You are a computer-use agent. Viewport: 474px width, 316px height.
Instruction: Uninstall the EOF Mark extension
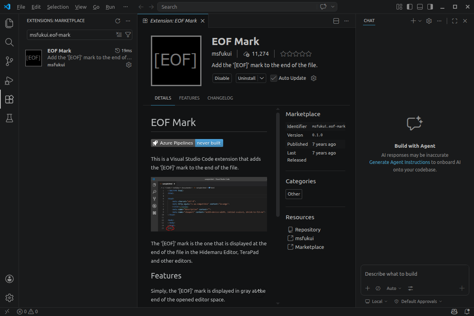[x=247, y=78]
